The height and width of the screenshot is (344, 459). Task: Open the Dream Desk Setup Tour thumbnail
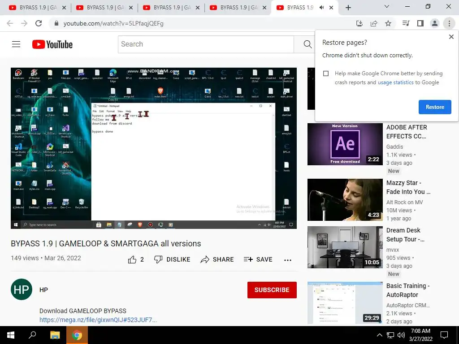pyautogui.click(x=345, y=247)
